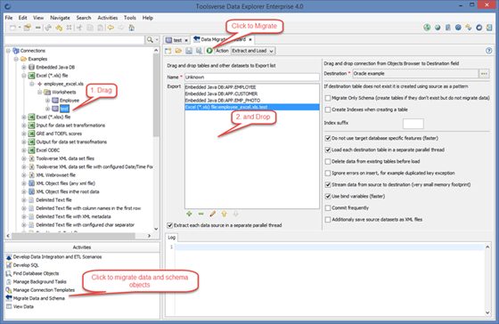Enable Create Indexes when creating a table
Viewport: 499px width, 324px height.
point(328,109)
